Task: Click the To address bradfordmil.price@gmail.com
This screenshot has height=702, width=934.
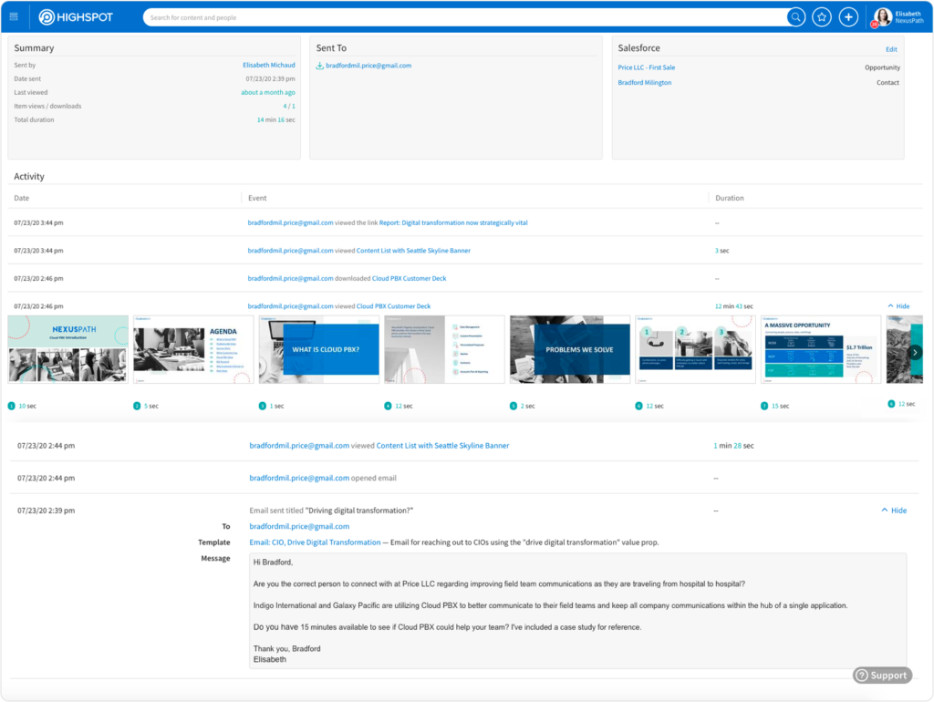Action: [x=299, y=526]
